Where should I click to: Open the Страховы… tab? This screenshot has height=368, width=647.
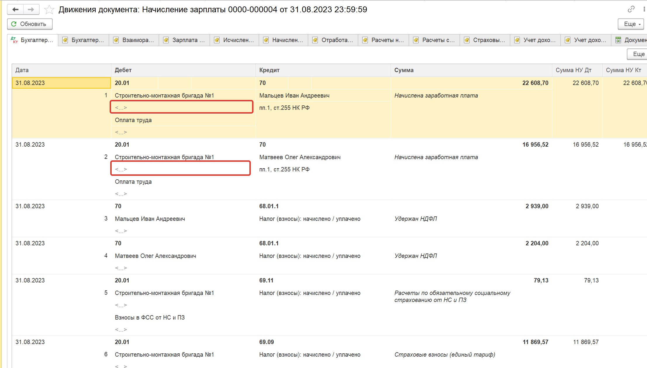(x=489, y=40)
